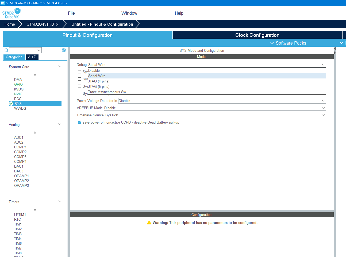346x257 pixels.
Task: Select Disable in the Debug list
Action: pos(207,70)
